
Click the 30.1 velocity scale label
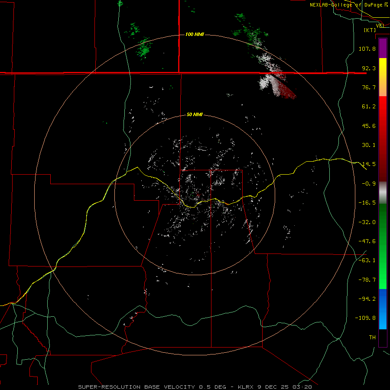pos(369,145)
